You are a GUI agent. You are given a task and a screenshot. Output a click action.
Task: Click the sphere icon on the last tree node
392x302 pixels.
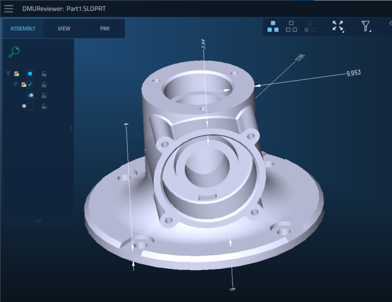[x=24, y=106]
